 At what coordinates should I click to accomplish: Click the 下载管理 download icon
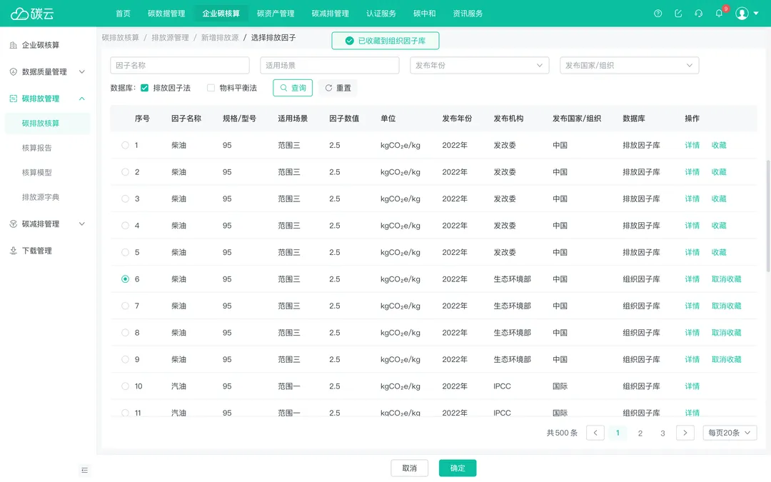[x=14, y=251]
